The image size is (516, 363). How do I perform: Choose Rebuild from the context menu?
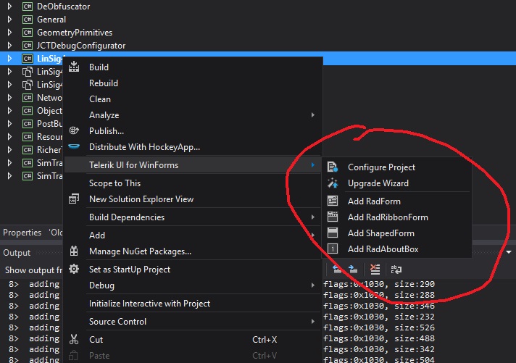click(104, 83)
